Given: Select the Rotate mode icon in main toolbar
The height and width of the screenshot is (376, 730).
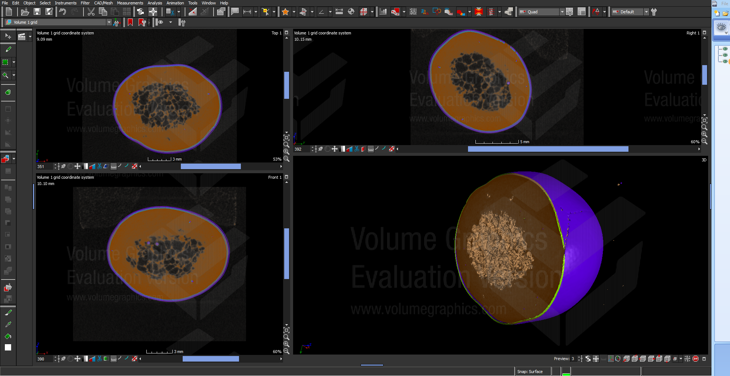Looking at the screenshot, I should [x=140, y=12].
